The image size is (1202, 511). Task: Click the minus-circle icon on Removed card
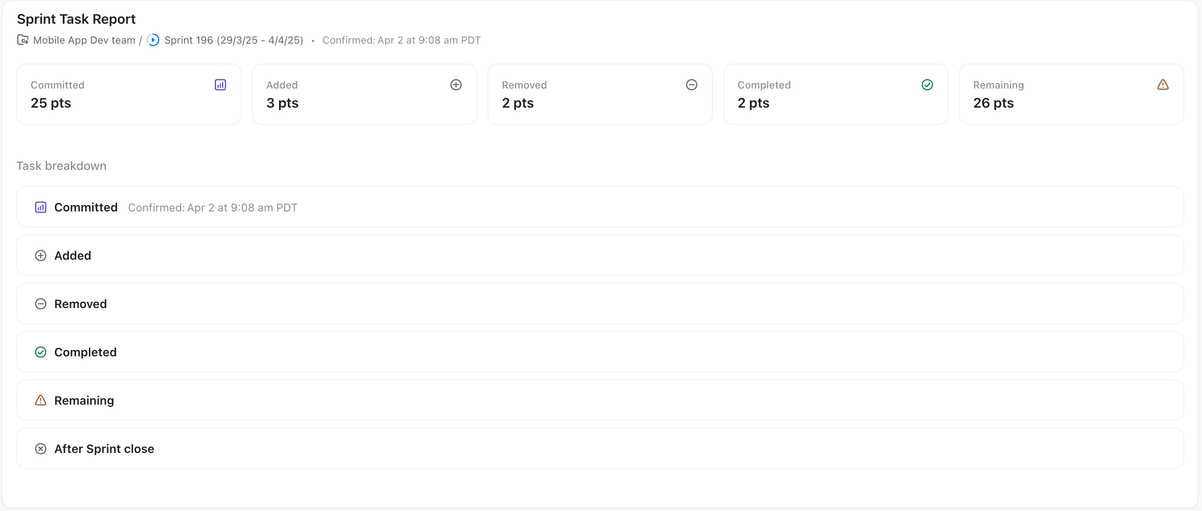(x=692, y=85)
